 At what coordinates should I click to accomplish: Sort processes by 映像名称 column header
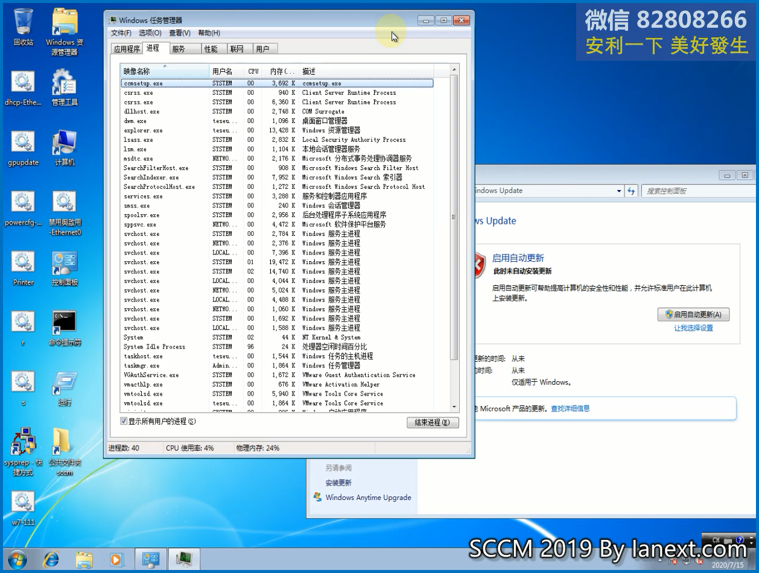[165, 71]
